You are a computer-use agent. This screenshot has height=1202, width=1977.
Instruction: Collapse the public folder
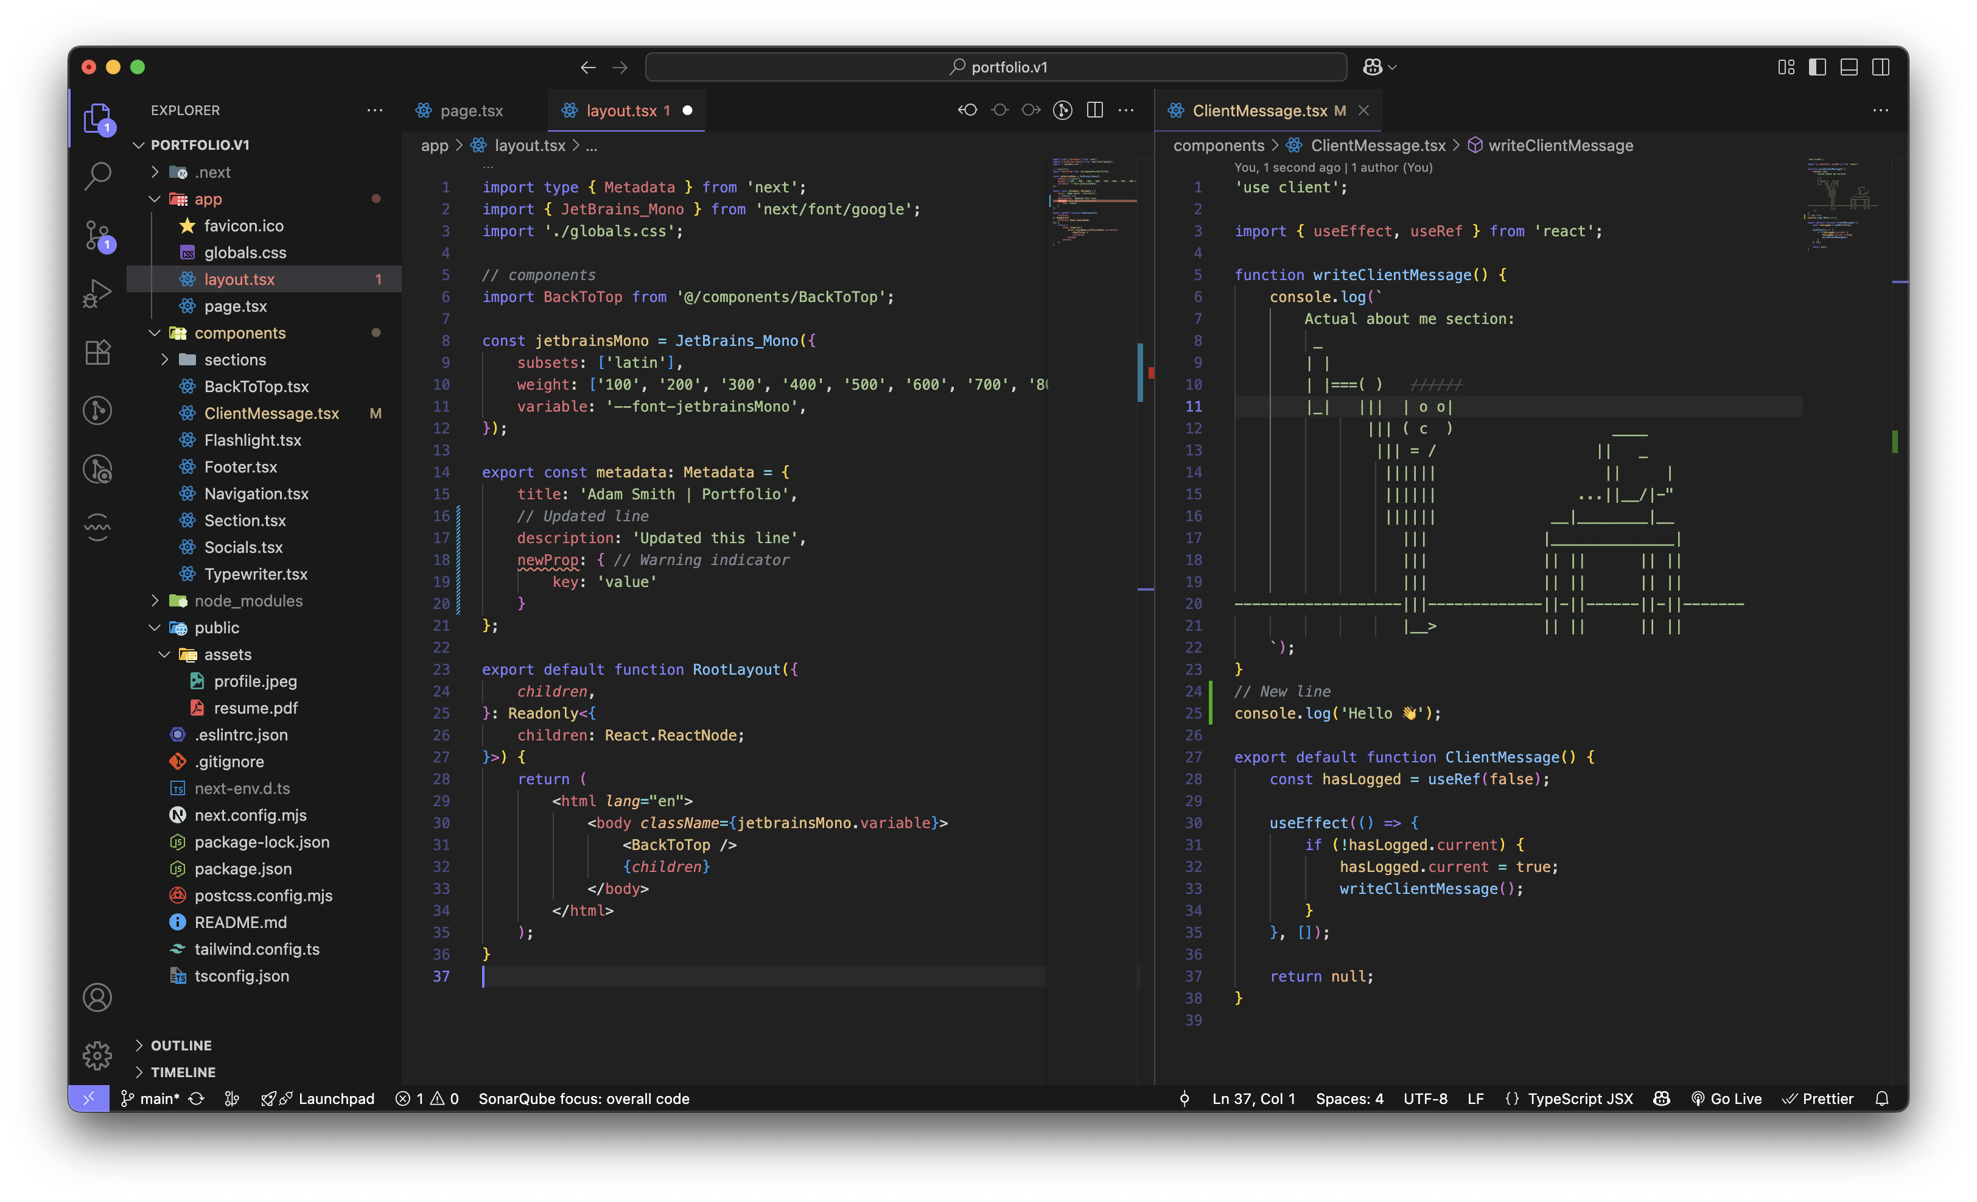pyautogui.click(x=156, y=627)
